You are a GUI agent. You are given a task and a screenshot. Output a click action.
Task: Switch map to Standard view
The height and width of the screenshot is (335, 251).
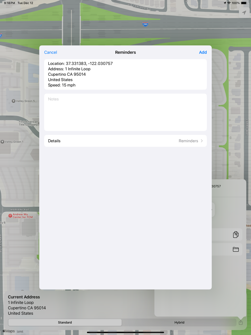(x=65, y=322)
